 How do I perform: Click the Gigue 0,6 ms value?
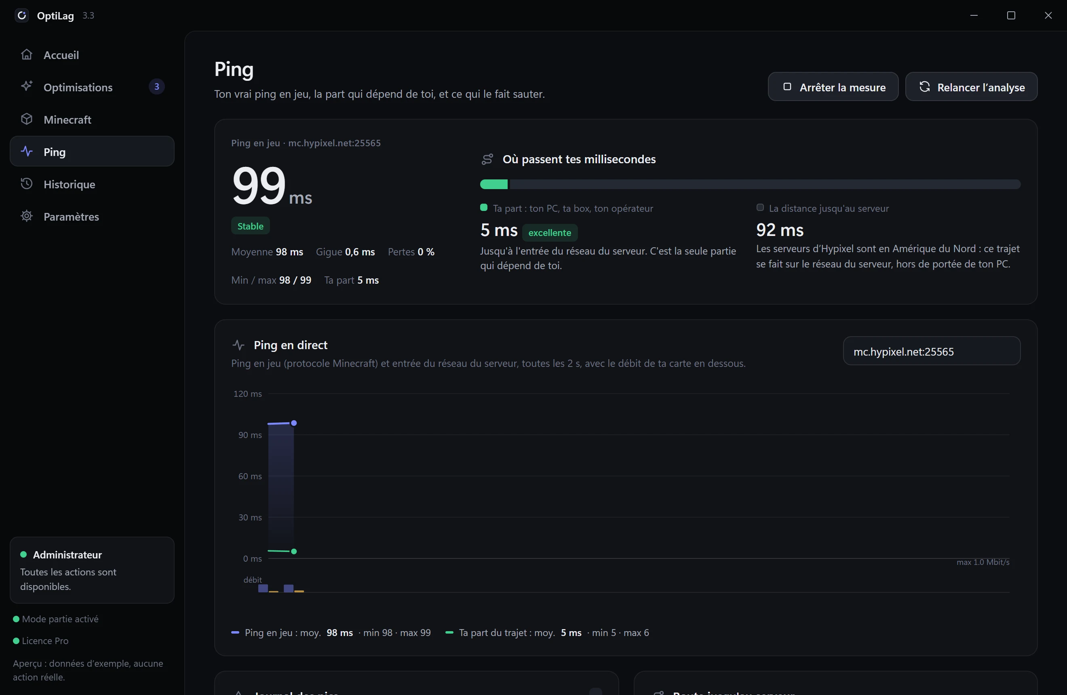345,252
